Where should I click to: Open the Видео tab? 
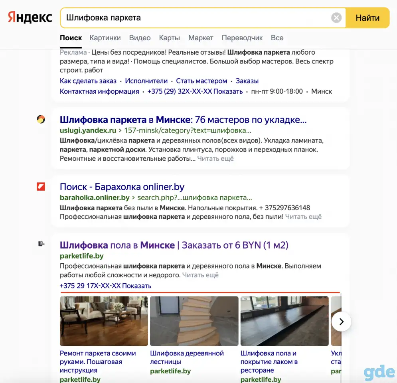click(140, 38)
